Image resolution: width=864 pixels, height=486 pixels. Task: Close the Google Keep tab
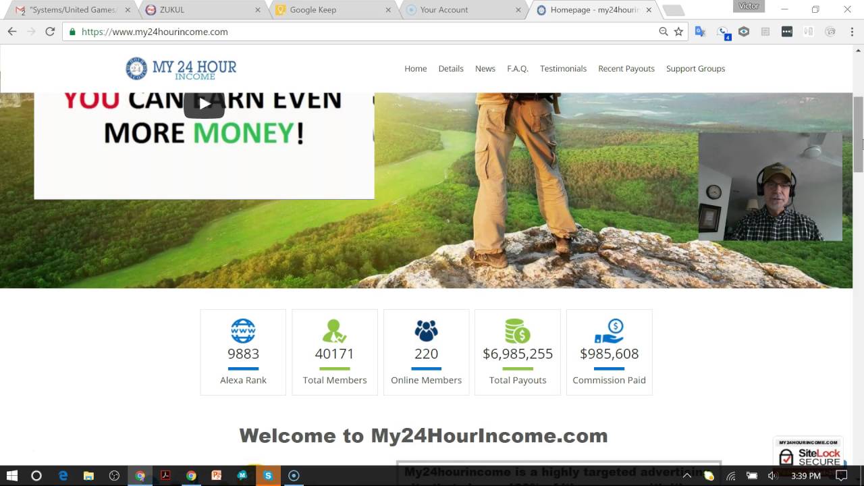(x=388, y=10)
